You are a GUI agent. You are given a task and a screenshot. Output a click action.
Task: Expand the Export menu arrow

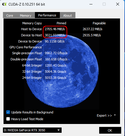coord(115,115)
